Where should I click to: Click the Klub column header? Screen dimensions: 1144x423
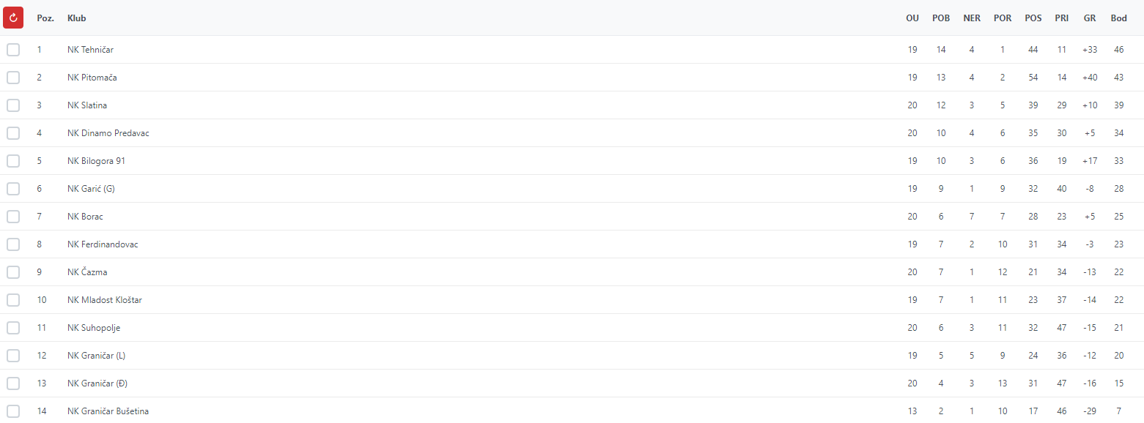coord(76,18)
